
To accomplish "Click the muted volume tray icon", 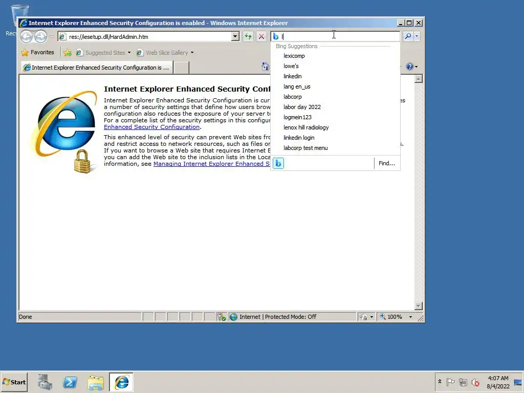I will coord(475,382).
